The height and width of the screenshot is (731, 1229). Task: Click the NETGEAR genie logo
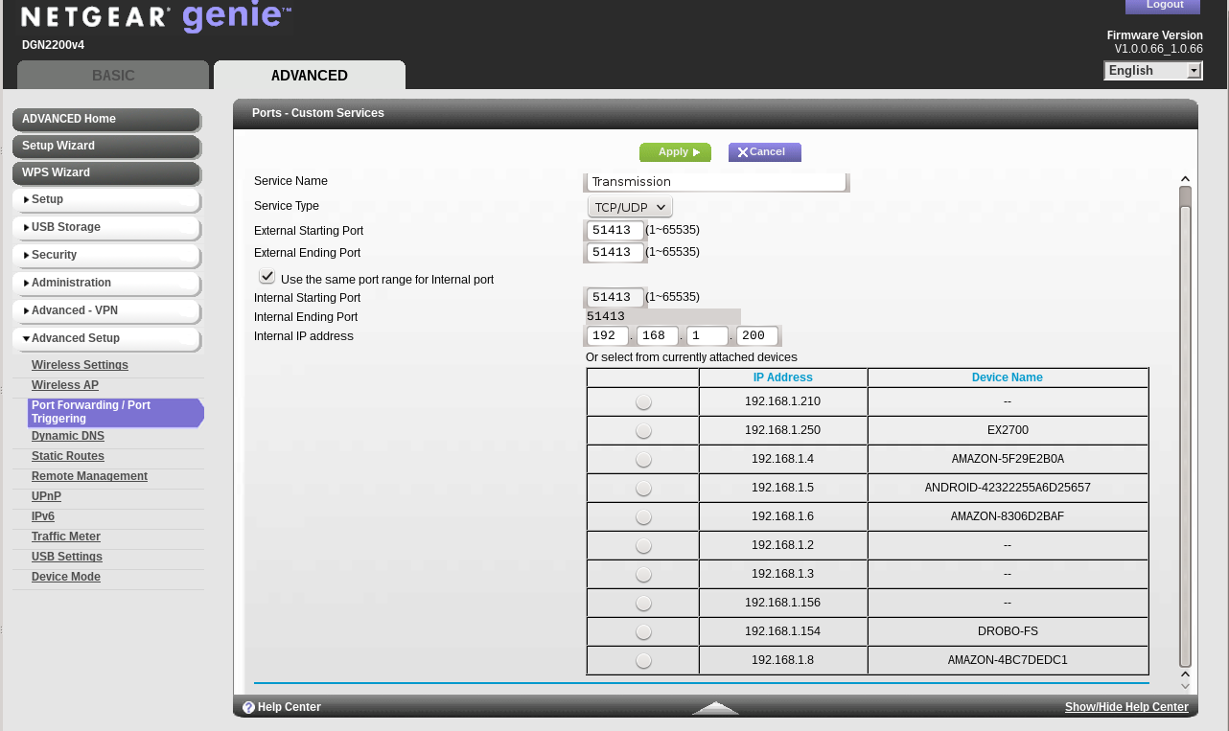pyautogui.click(x=156, y=17)
